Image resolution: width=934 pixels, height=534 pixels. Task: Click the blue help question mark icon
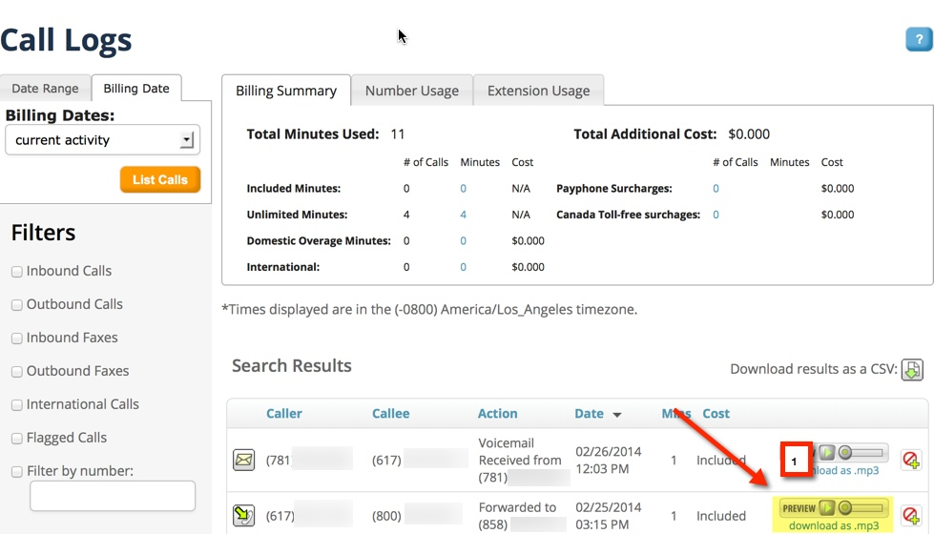click(919, 39)
